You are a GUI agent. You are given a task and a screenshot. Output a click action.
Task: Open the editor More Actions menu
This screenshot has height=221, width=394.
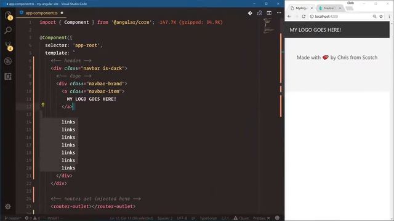tap(279, 12)
